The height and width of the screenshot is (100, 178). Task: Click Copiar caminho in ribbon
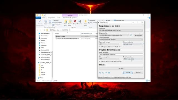[57, 23]
